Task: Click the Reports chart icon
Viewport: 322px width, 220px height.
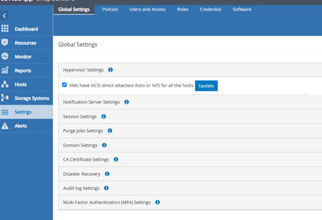Action: 5,70
